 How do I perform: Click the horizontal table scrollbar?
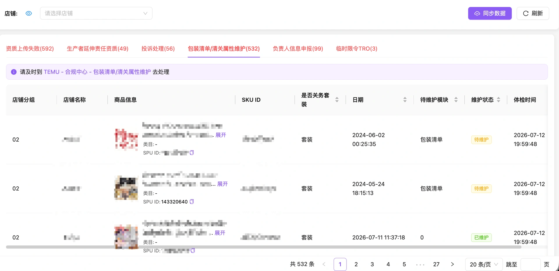[263, 247]
